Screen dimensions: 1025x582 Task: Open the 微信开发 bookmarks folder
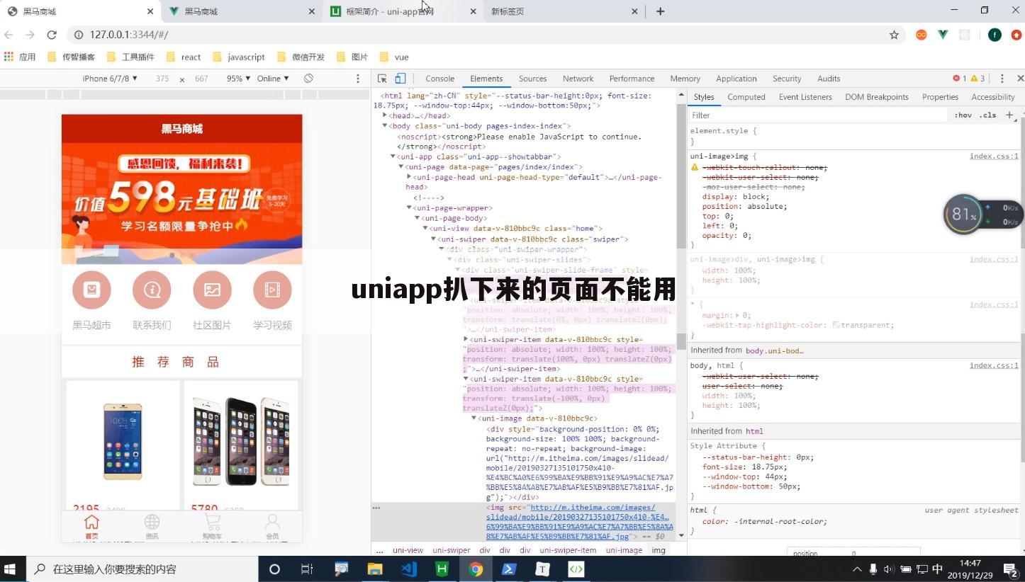click(300, 57)
